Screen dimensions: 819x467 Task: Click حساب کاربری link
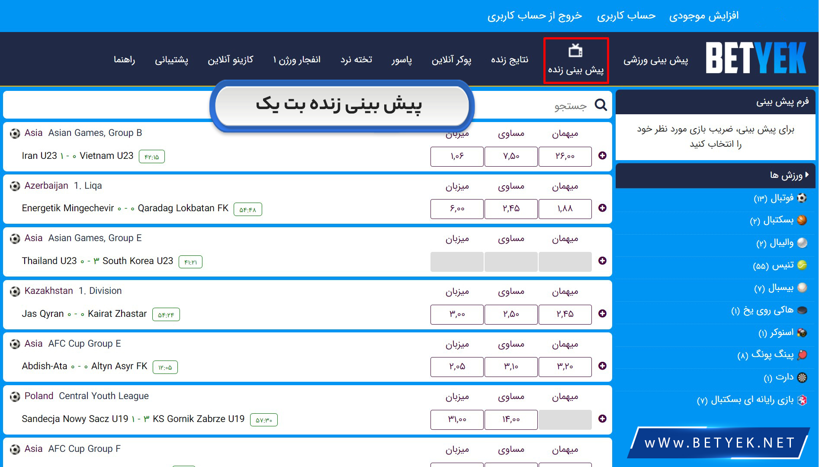tap(626, 16)
